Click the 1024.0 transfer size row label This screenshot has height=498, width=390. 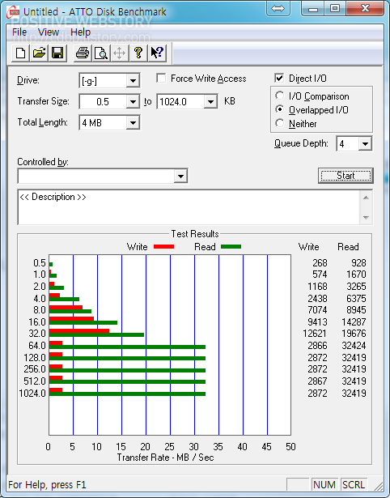(x=32, y=394)
